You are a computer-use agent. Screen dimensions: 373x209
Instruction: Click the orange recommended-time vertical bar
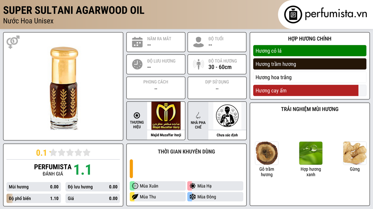(x=131, y=169)
